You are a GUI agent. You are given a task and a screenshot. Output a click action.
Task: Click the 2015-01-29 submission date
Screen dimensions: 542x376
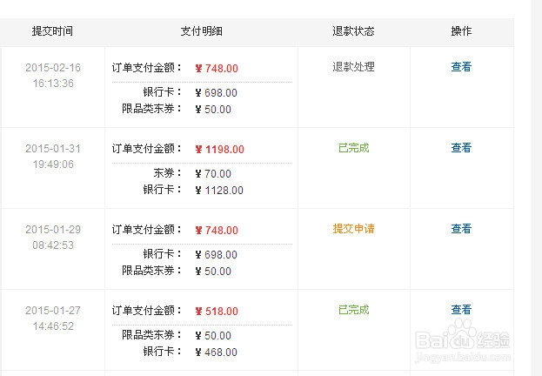52,230
